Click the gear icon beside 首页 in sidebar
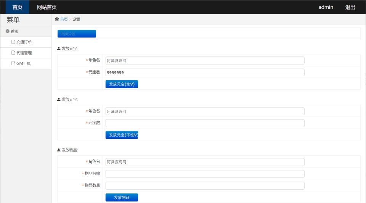This screenshot has width=366, height=203. [x=8, y=31]
